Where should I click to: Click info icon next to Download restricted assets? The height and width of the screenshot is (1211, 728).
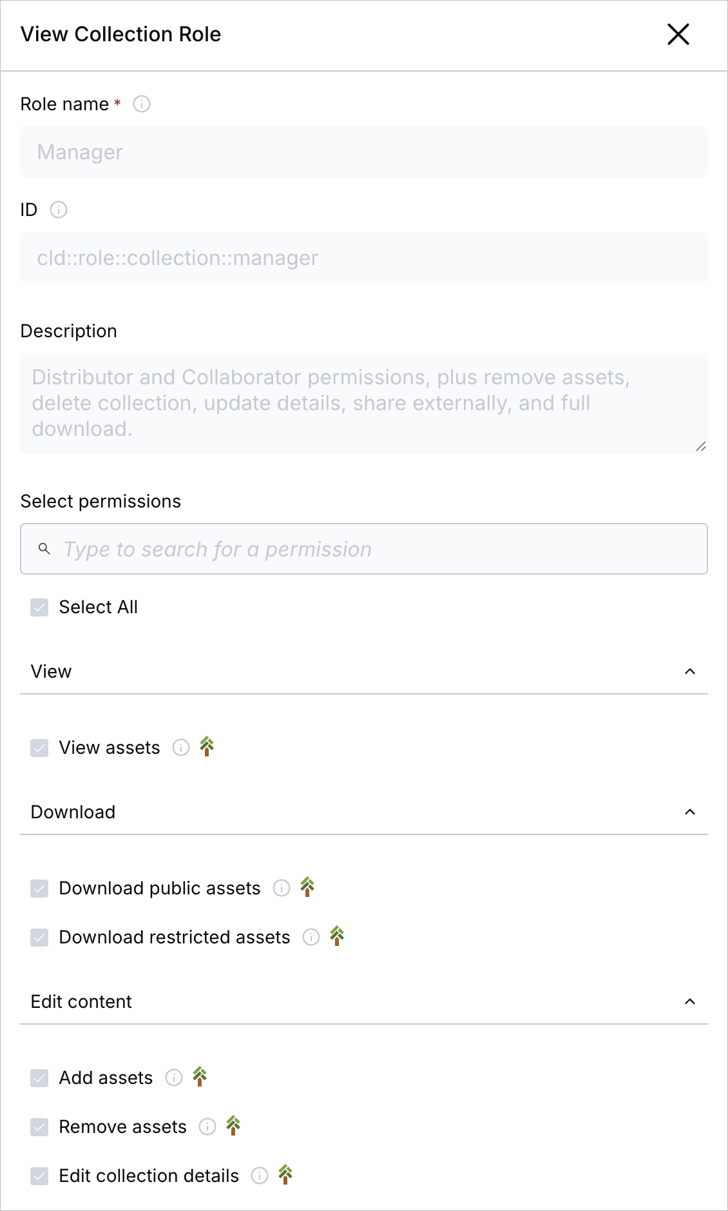point(311,937)
